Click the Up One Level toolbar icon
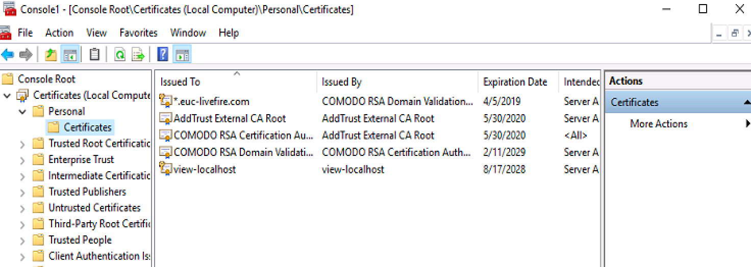 point(51,55)
